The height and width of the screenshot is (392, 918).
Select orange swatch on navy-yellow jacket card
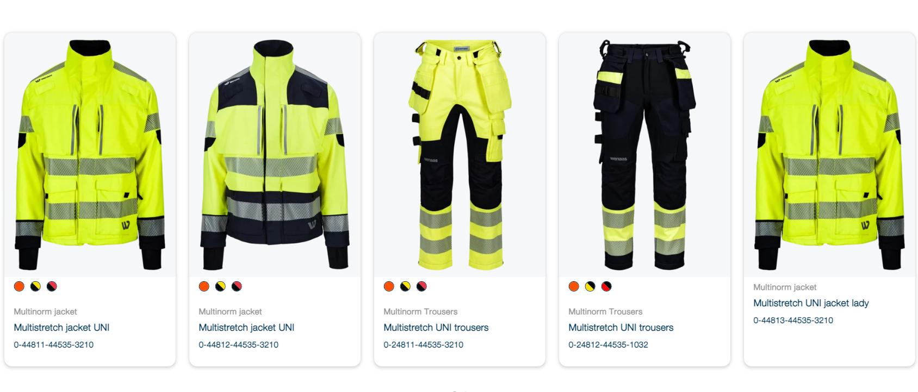(x=204, y=287)
